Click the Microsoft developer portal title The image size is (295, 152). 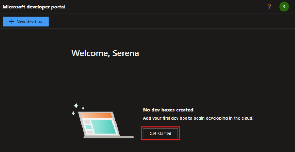(x=34, y=7)
